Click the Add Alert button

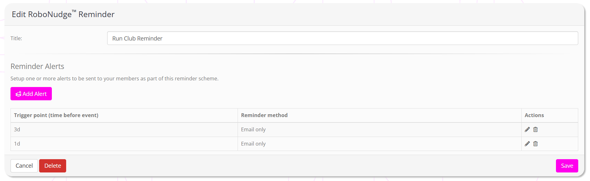[31, 94]
